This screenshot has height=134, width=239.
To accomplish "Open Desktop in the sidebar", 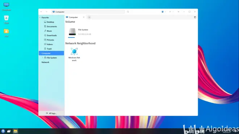I will click(x=49, y=22).
